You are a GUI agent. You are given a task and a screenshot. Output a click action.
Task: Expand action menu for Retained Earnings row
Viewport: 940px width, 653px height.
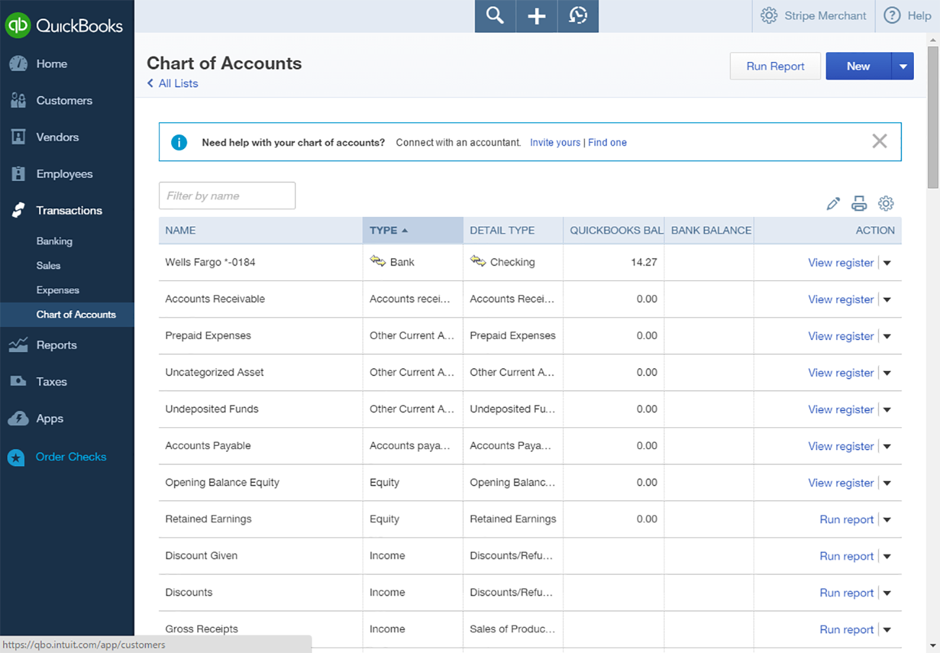(x=887, y=520)
